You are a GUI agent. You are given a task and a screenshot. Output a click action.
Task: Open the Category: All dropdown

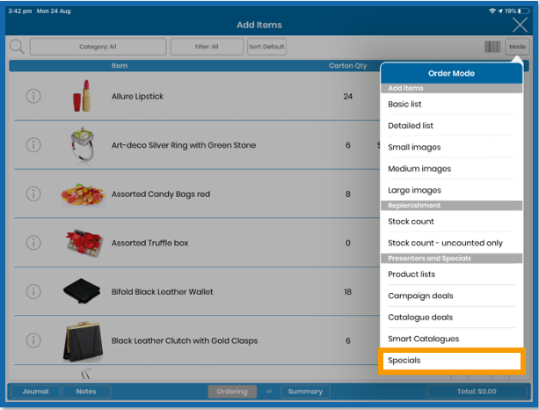(x=98, y=47)
